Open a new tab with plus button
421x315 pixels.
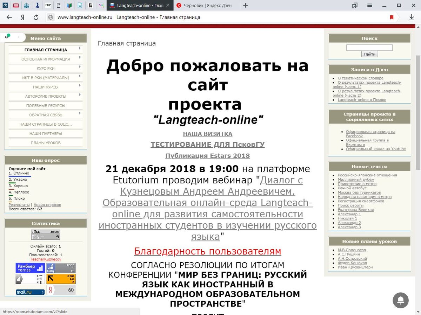[245, 5]
